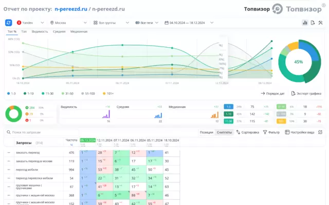Image resolution: width=329 pixels, height=205 pixels.
Task: Open Настройки вида table settings
Action: pyautogui.click(x=300, y=132)
